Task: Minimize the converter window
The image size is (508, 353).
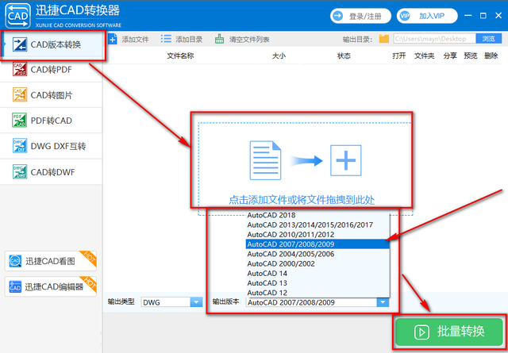Action: (x=468, y=16)
